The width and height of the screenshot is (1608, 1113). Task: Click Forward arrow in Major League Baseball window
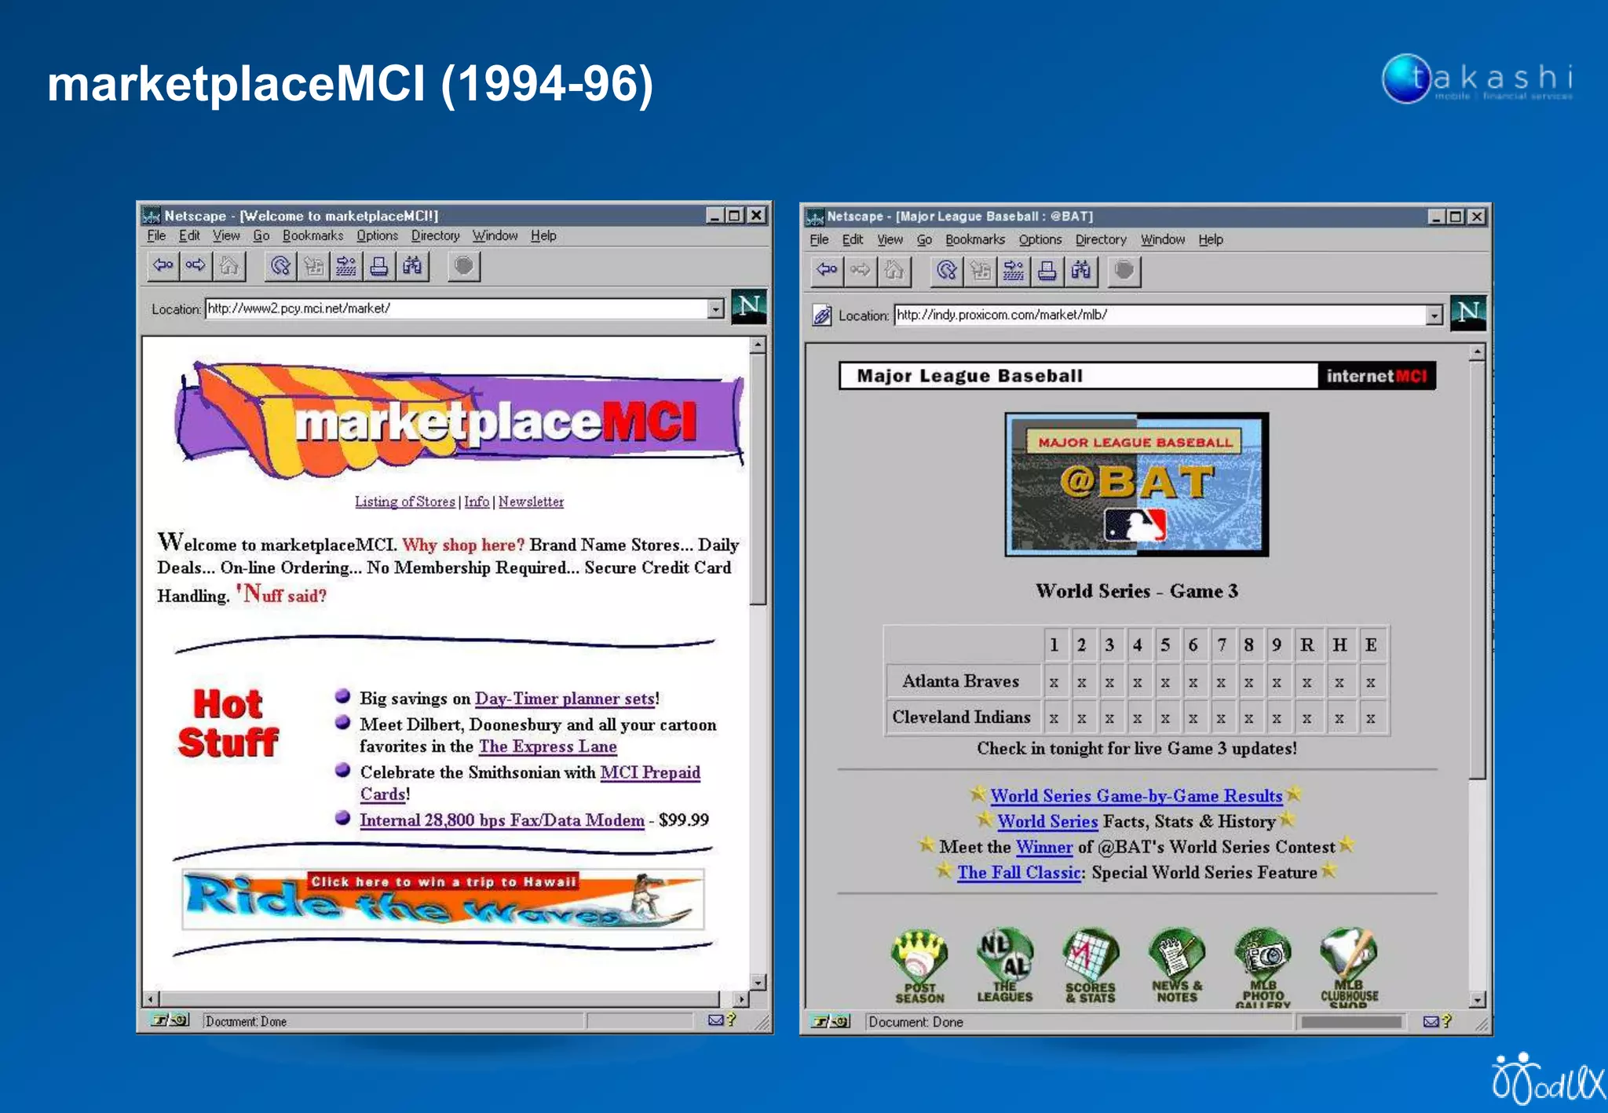pos(860,271)
